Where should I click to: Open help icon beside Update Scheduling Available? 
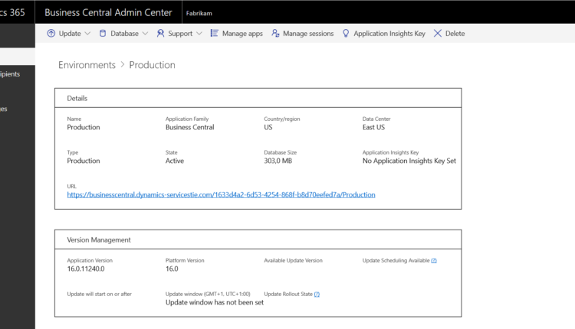434,261
